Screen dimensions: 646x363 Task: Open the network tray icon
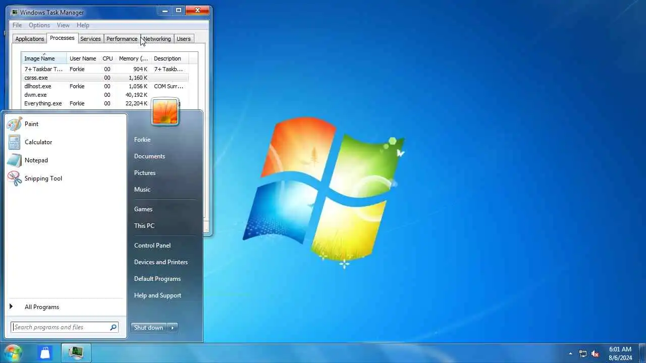tap(583, 353)
